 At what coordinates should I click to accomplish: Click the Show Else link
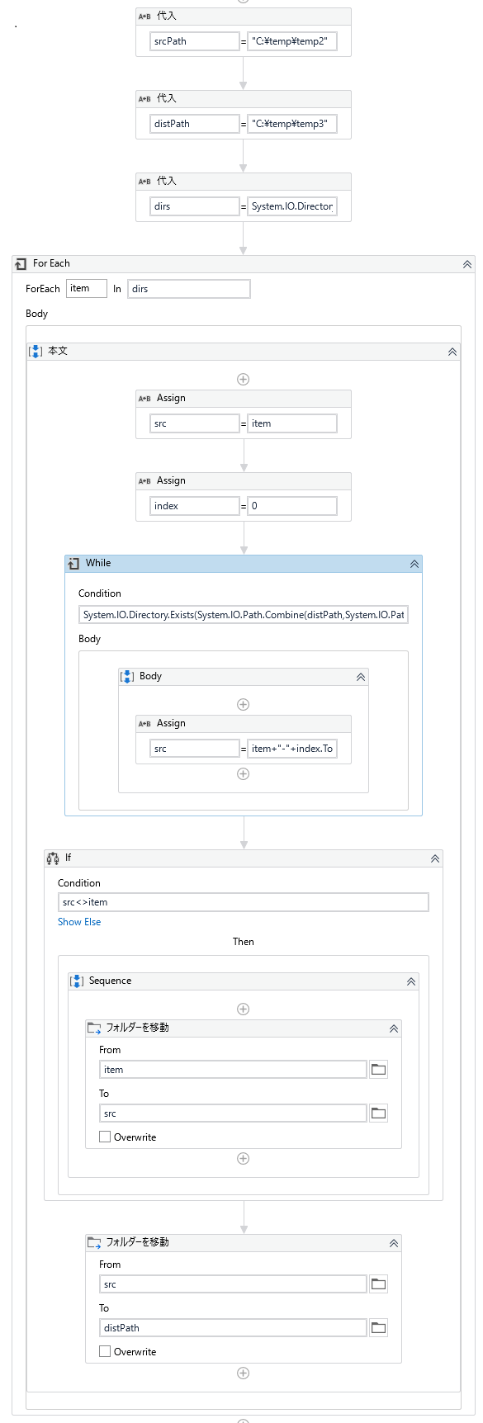click(x=79, y=922)
